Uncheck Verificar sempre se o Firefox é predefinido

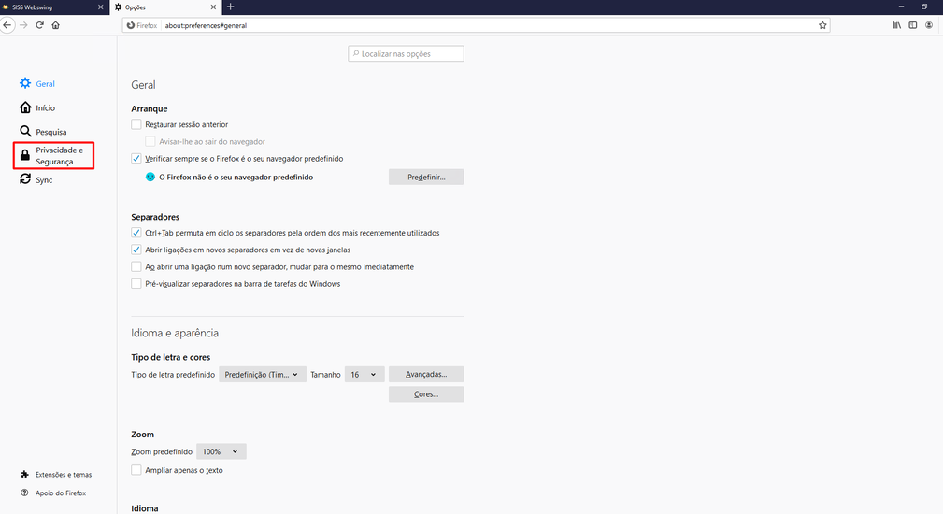[136, 159]
